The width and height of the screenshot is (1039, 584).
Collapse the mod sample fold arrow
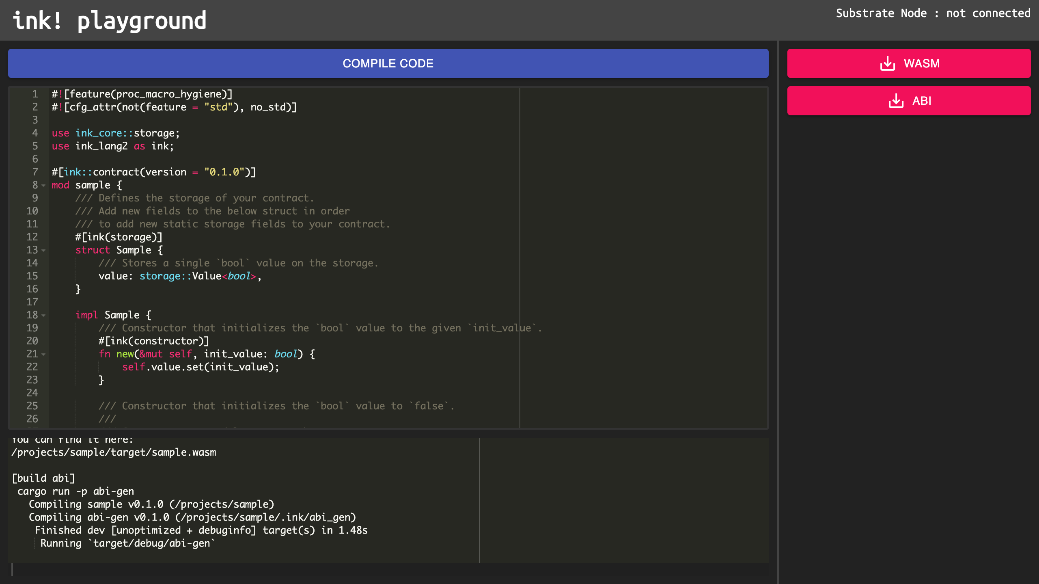pyautogui.click(x=43, y=185)
